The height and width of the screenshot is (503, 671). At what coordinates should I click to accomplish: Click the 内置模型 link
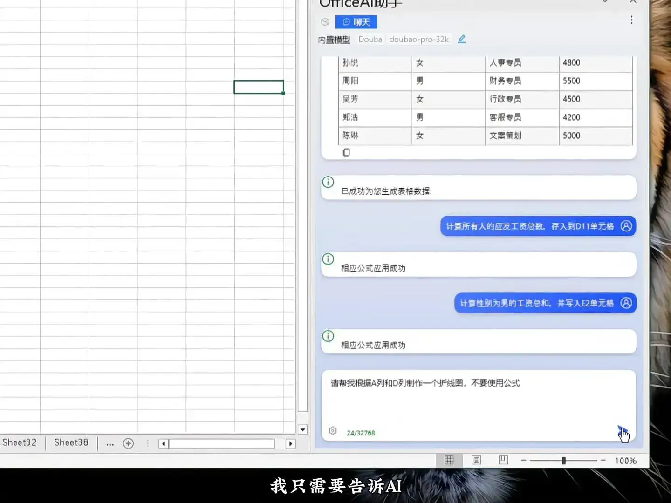coord(334,40)
